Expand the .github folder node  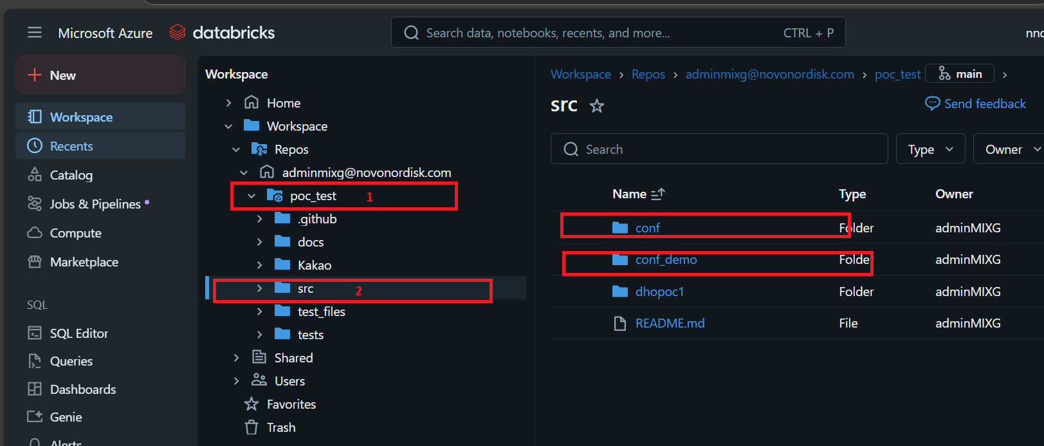click(x=259, y=219)
